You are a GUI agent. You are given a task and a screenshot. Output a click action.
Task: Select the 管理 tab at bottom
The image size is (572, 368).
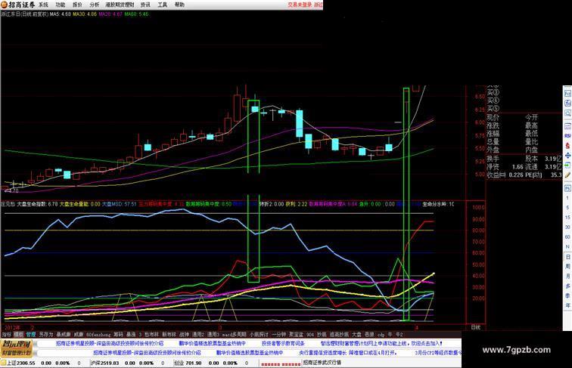(30, 334)
